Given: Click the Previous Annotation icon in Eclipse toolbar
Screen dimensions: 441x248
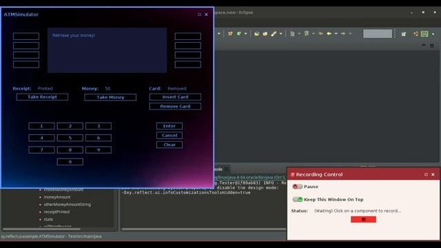Looking at the screenshot, I should click(307, 34).
